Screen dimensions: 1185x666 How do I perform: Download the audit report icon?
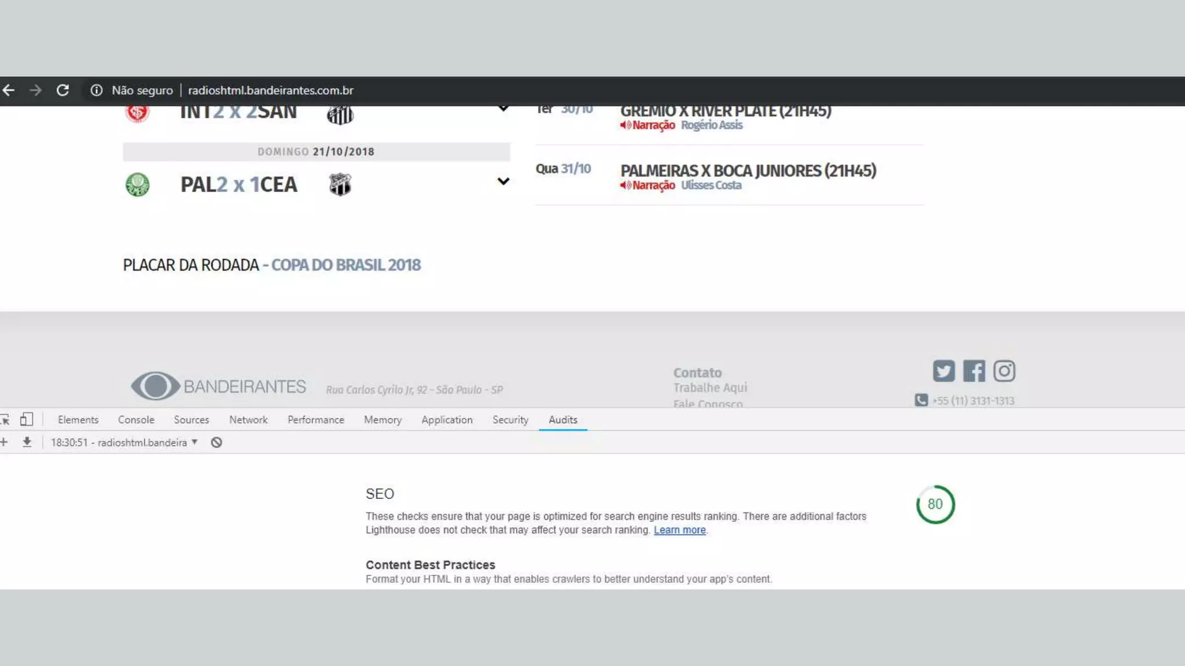[x=27, y=442]
